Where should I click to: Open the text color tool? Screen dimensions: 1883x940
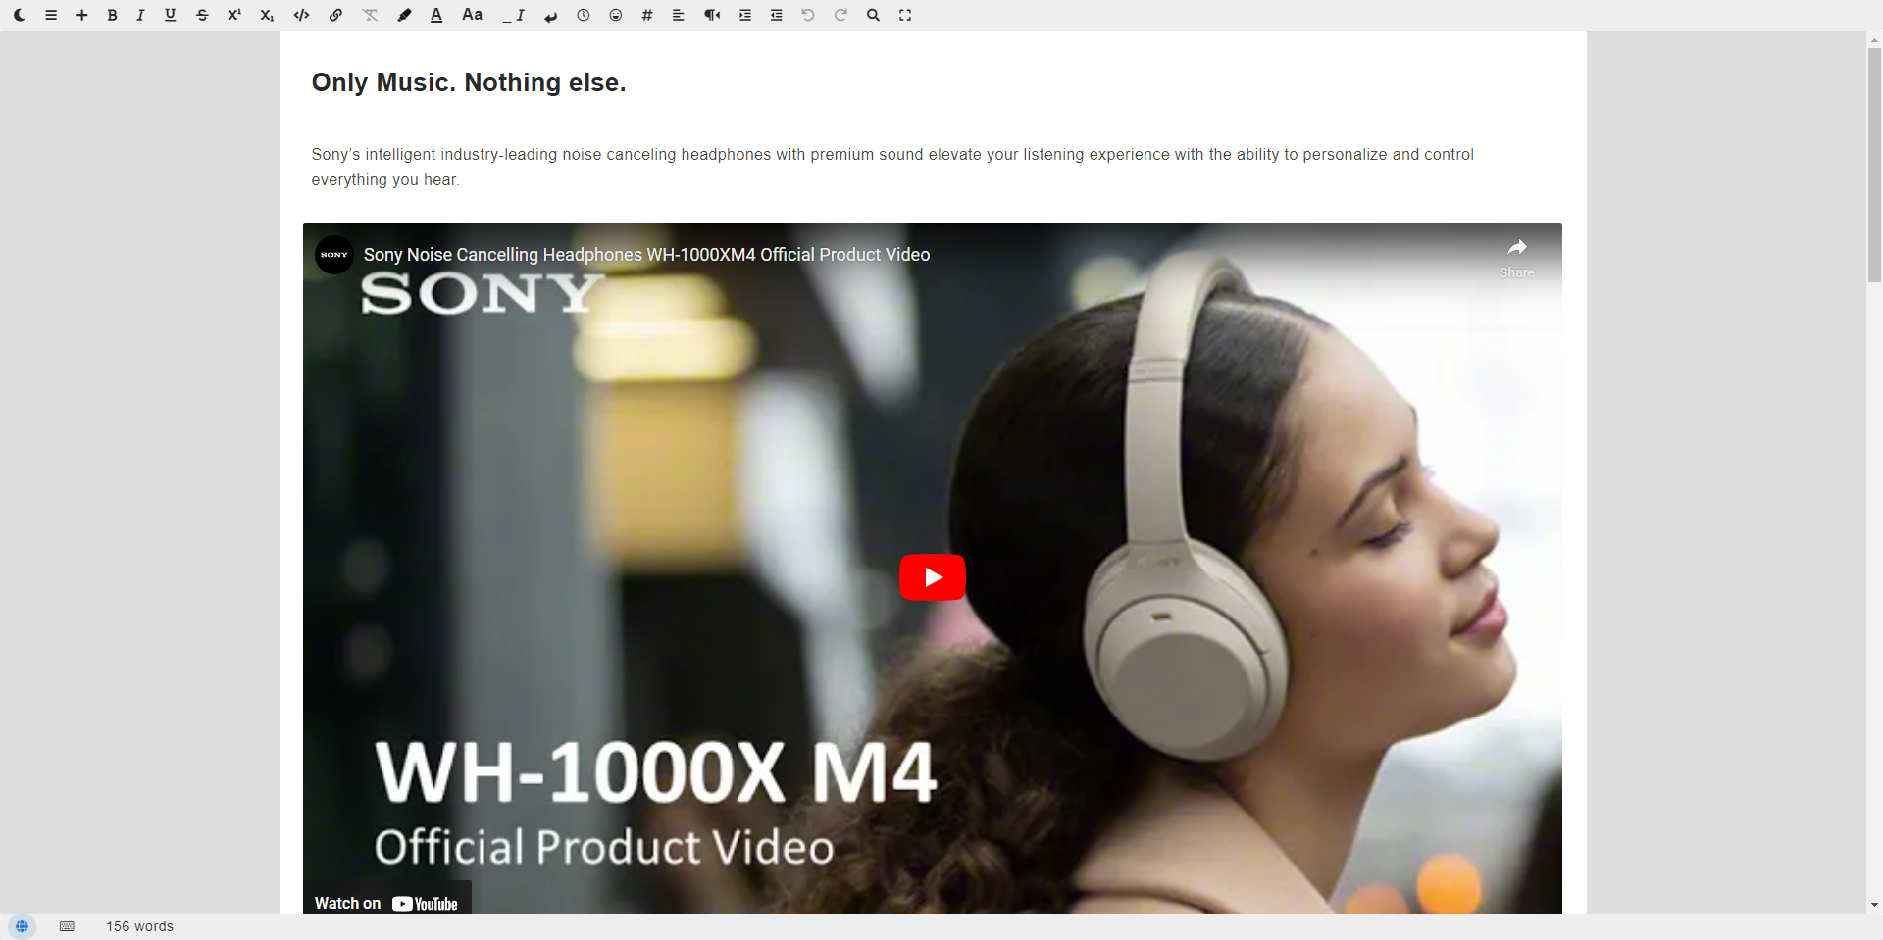(436, 15)
